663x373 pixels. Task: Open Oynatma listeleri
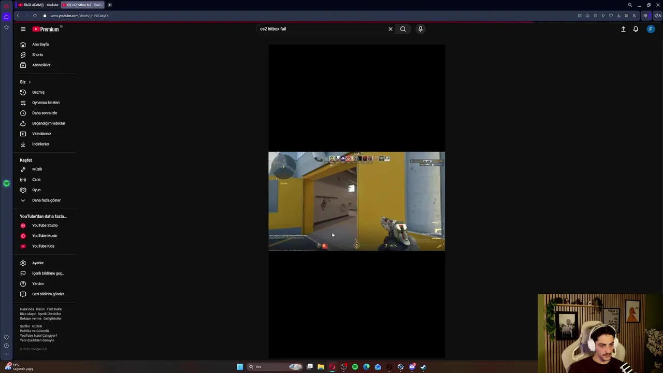click(x=45, y=103)
